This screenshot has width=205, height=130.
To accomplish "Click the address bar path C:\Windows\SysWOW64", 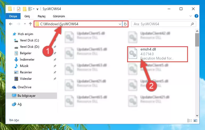I will point(59,24).
